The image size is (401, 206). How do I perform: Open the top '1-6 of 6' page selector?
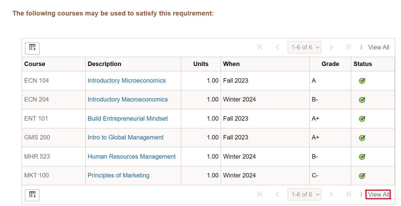click(304, 47)
